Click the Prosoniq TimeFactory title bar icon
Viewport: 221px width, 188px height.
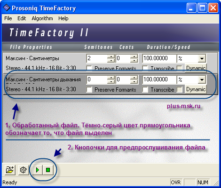click(7, 8)
